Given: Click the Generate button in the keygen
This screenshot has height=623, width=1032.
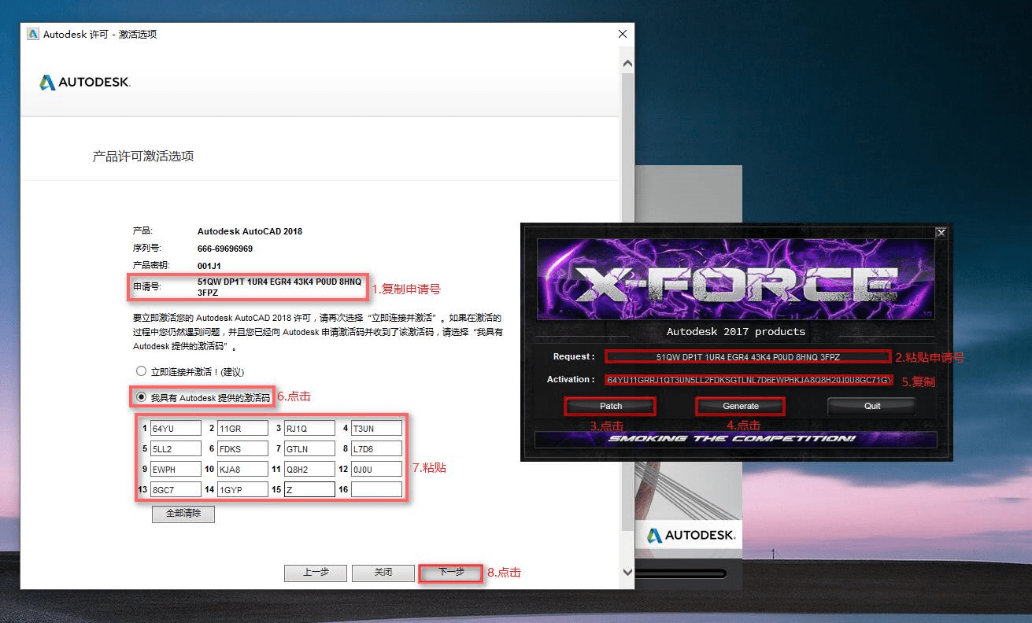Looking at the screenshot, I should tap(739, 406).
